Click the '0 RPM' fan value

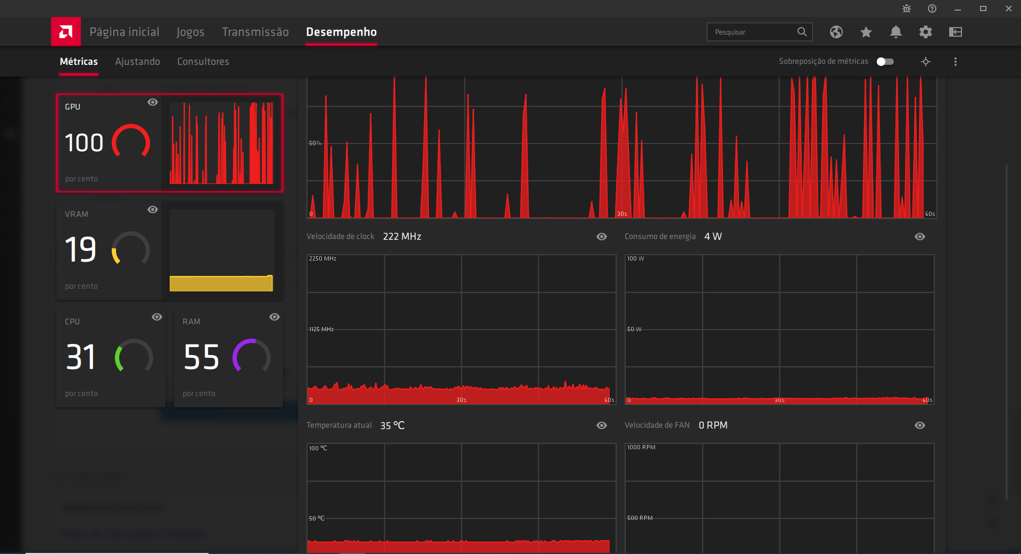click(x=713, y=425)
